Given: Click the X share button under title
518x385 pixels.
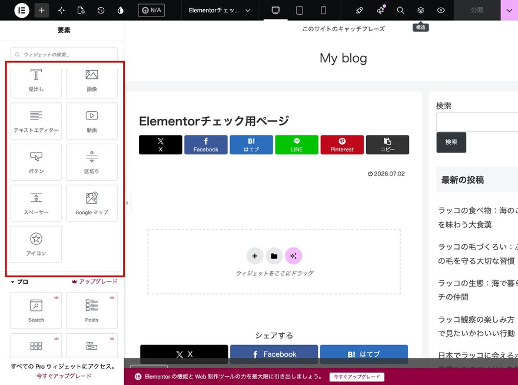Looking at the screenshot, I should point(161,145).
